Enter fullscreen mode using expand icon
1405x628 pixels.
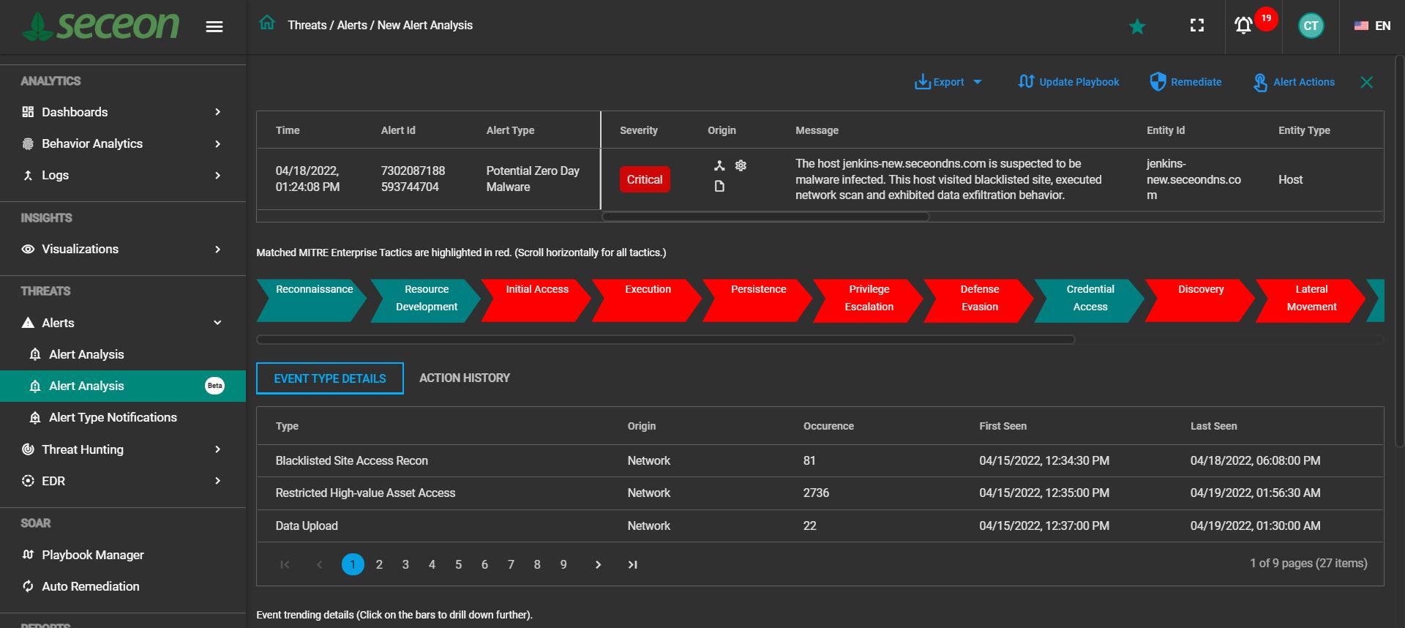(x=1196, y=26)
